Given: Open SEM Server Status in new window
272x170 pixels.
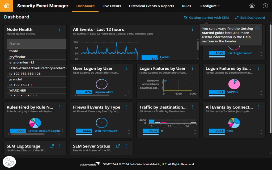Looking at the screenshot, I should [118, 146].
